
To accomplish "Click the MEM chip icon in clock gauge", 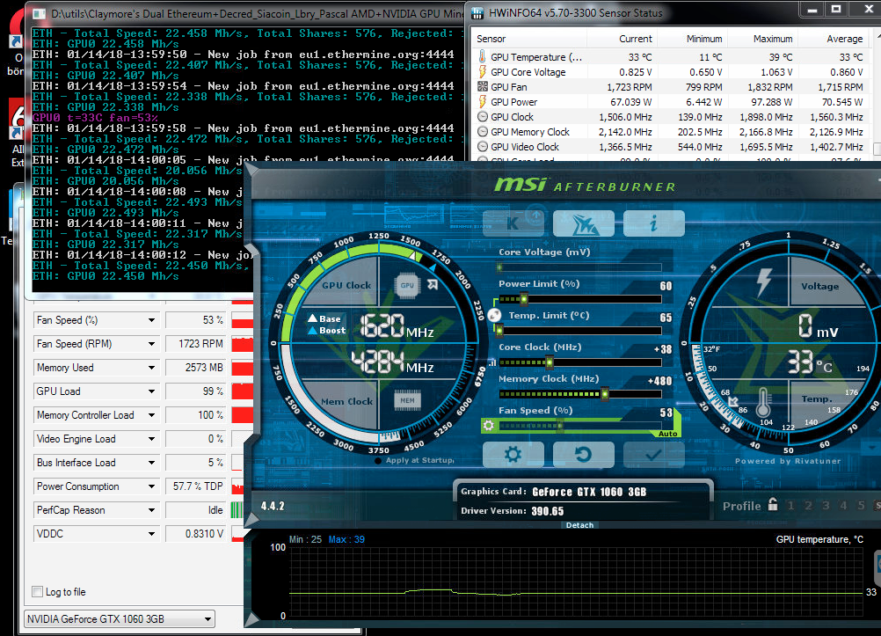I will point(407,400).
